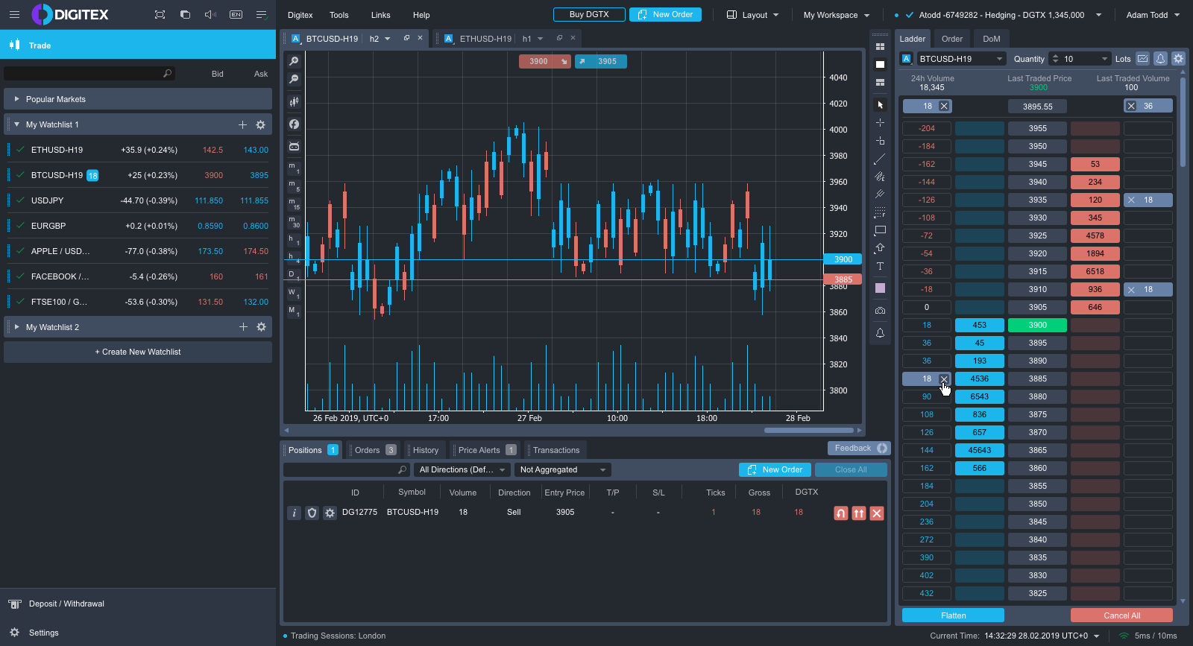Open My Workspace dropdown
The width and height of the screenshot is (1193, 646).
coord(837,15)
